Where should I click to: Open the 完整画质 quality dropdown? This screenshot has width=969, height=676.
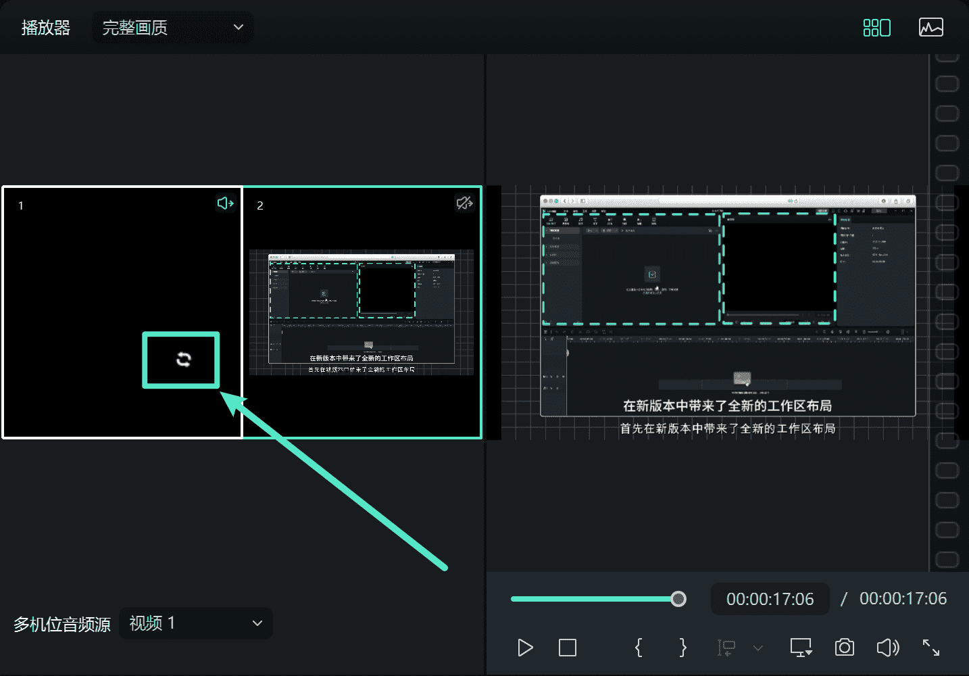(x=172, y=28)
